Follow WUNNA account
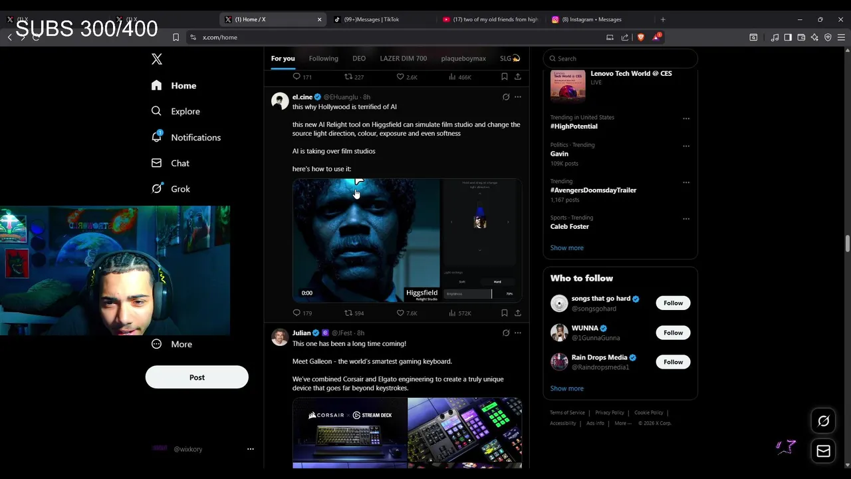The height and width of the screenshot is (479, 851). tap(673, 333)
